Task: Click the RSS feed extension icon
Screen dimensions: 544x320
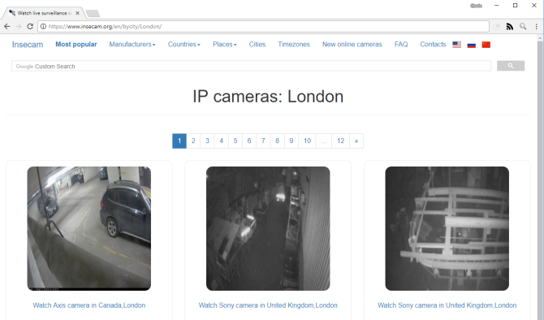Action: point(510,26)
